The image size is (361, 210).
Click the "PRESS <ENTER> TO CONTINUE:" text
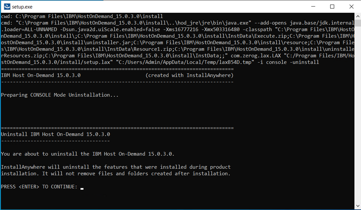(39, 187)
